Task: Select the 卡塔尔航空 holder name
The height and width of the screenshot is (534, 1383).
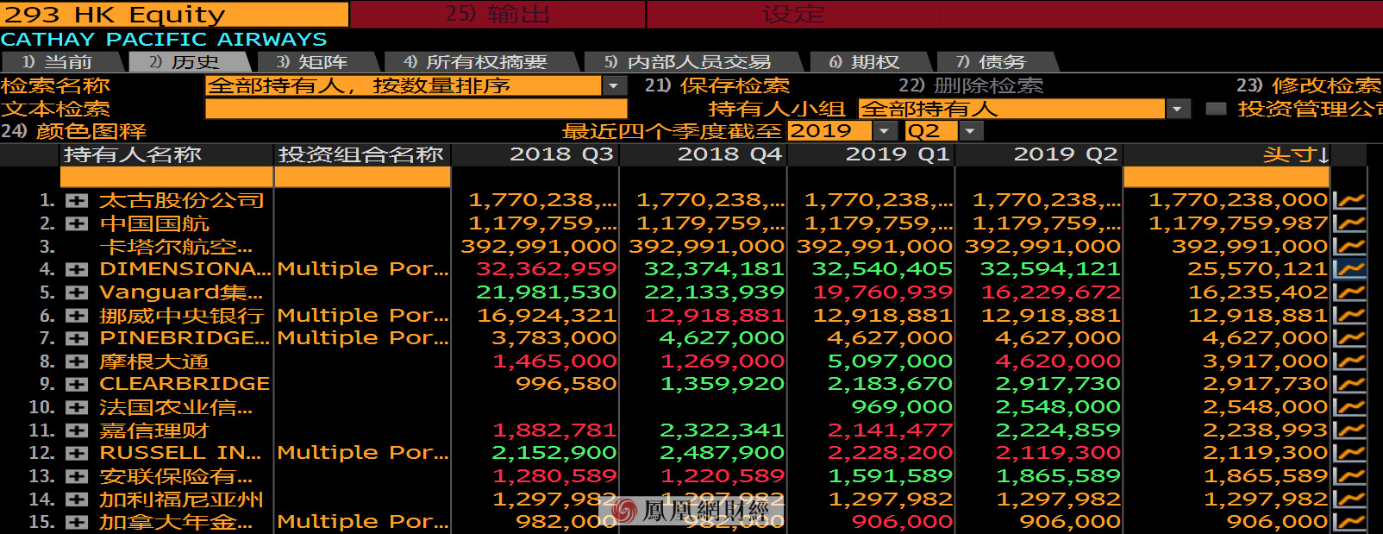Action: tap(176, 246)
